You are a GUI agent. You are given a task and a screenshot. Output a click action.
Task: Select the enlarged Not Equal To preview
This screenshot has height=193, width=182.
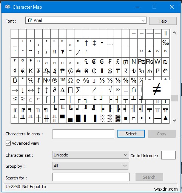click(156, 90)
